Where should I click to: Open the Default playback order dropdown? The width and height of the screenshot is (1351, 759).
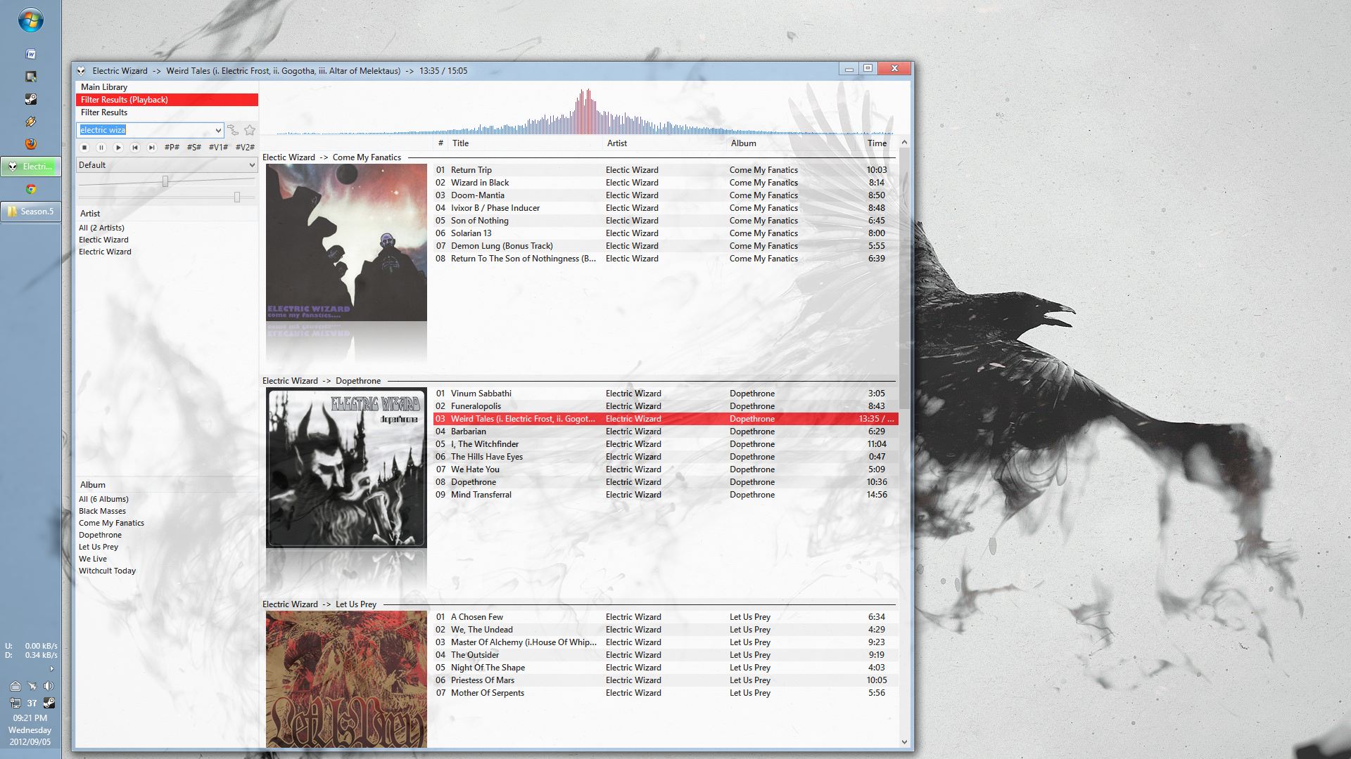[252, 165]
